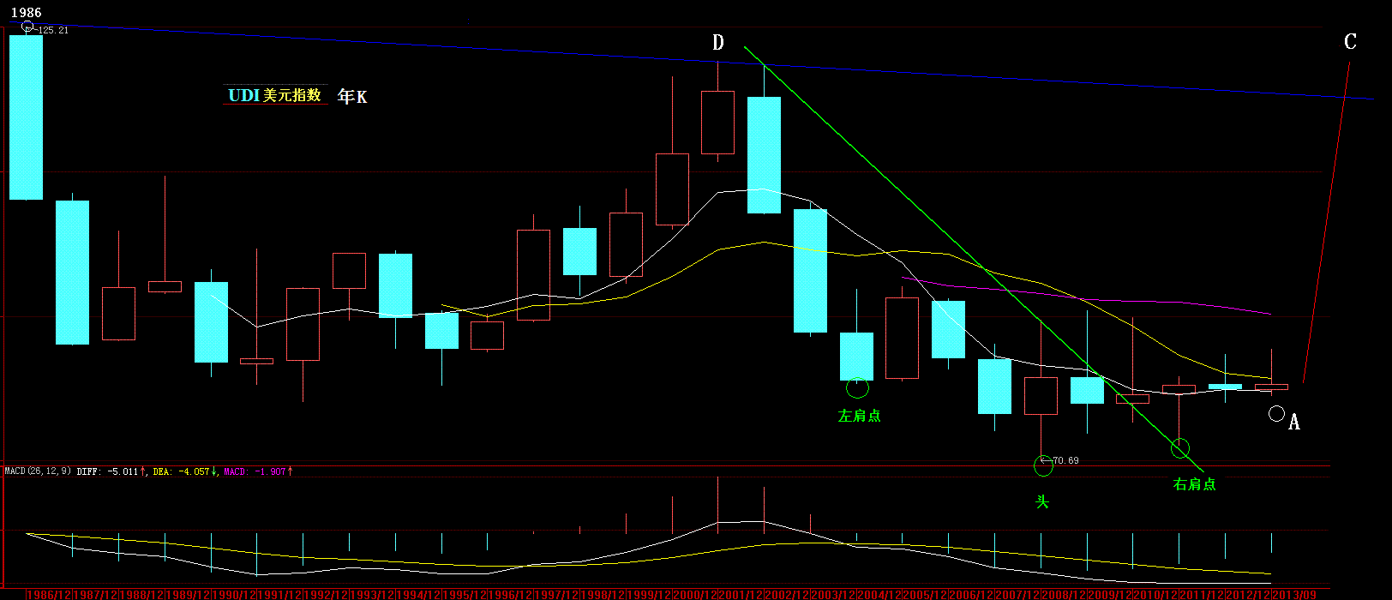
Task: Click the letter C annotation
Action: click(x=1350, y=41)
